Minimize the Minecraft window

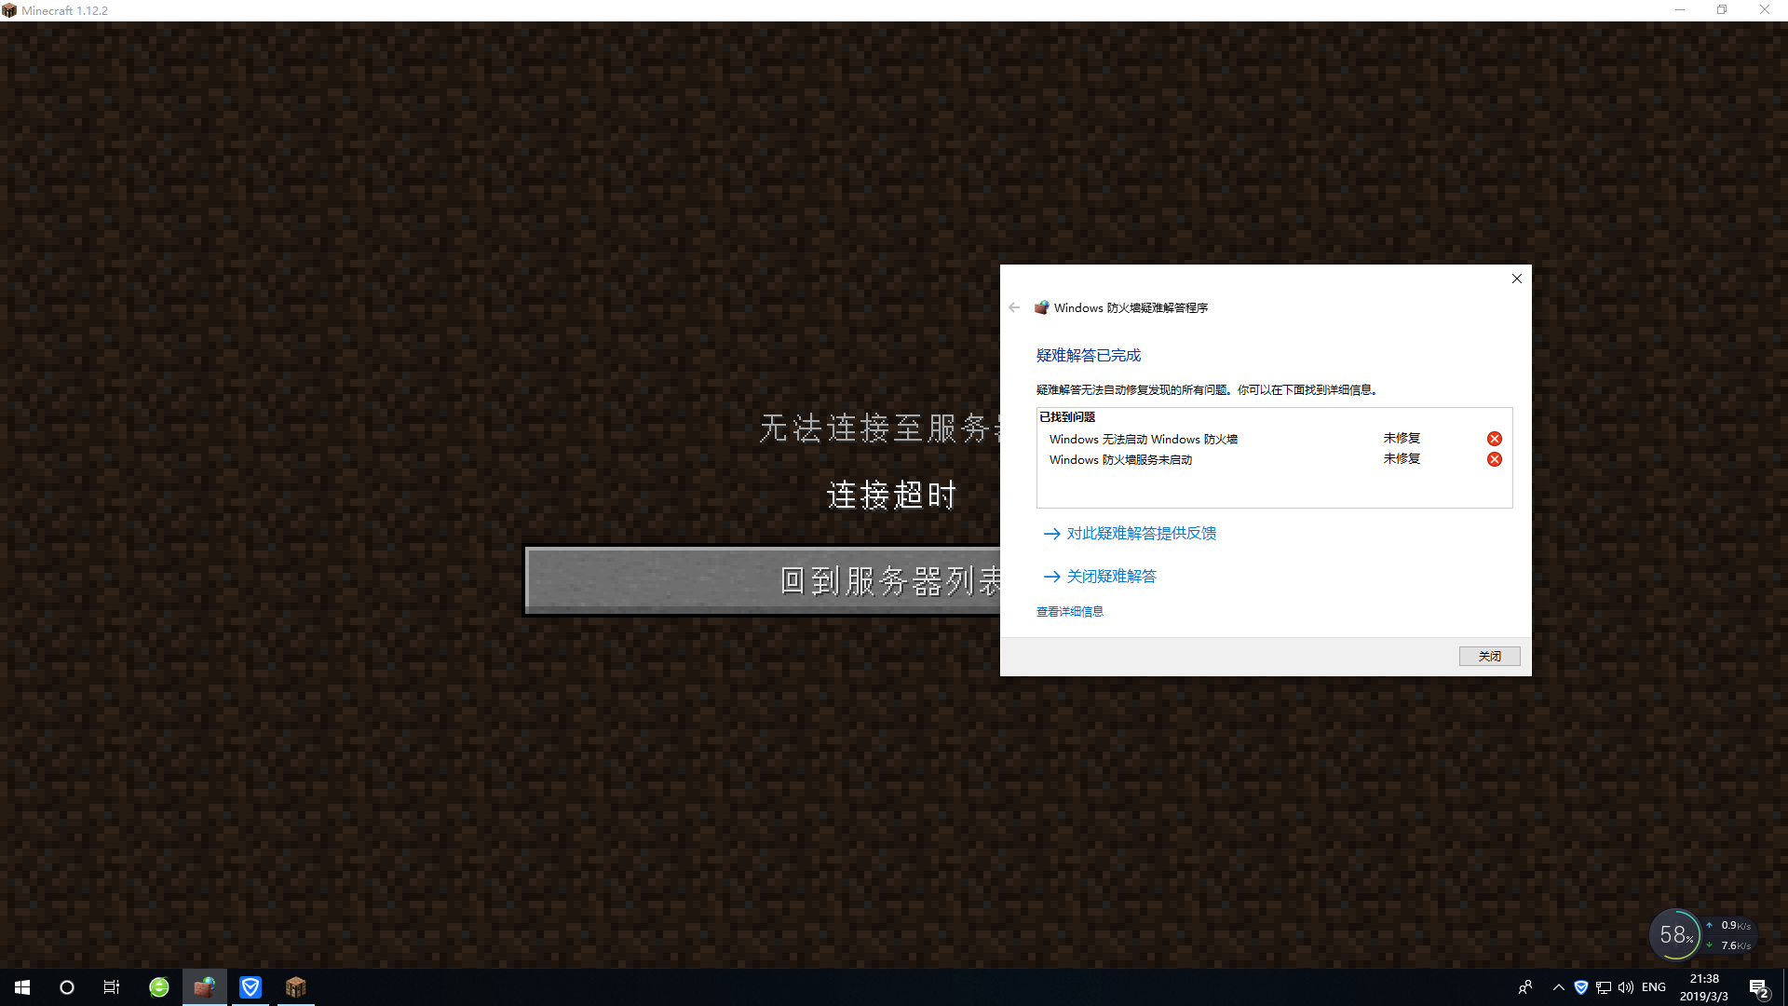point(1680,10)
